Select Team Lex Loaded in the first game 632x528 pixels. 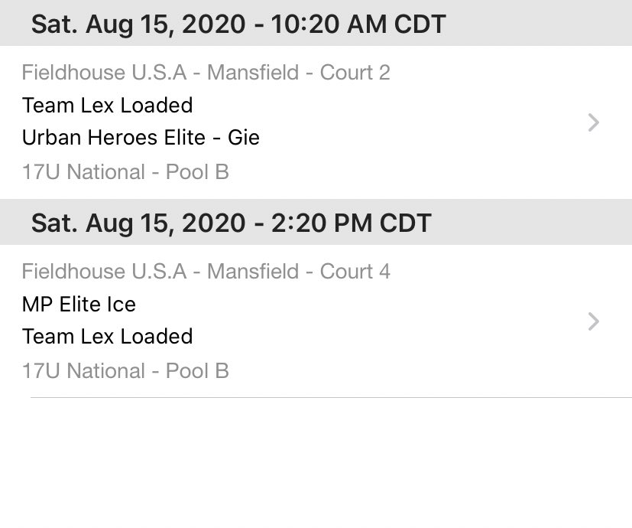click(x=107, y=106)
